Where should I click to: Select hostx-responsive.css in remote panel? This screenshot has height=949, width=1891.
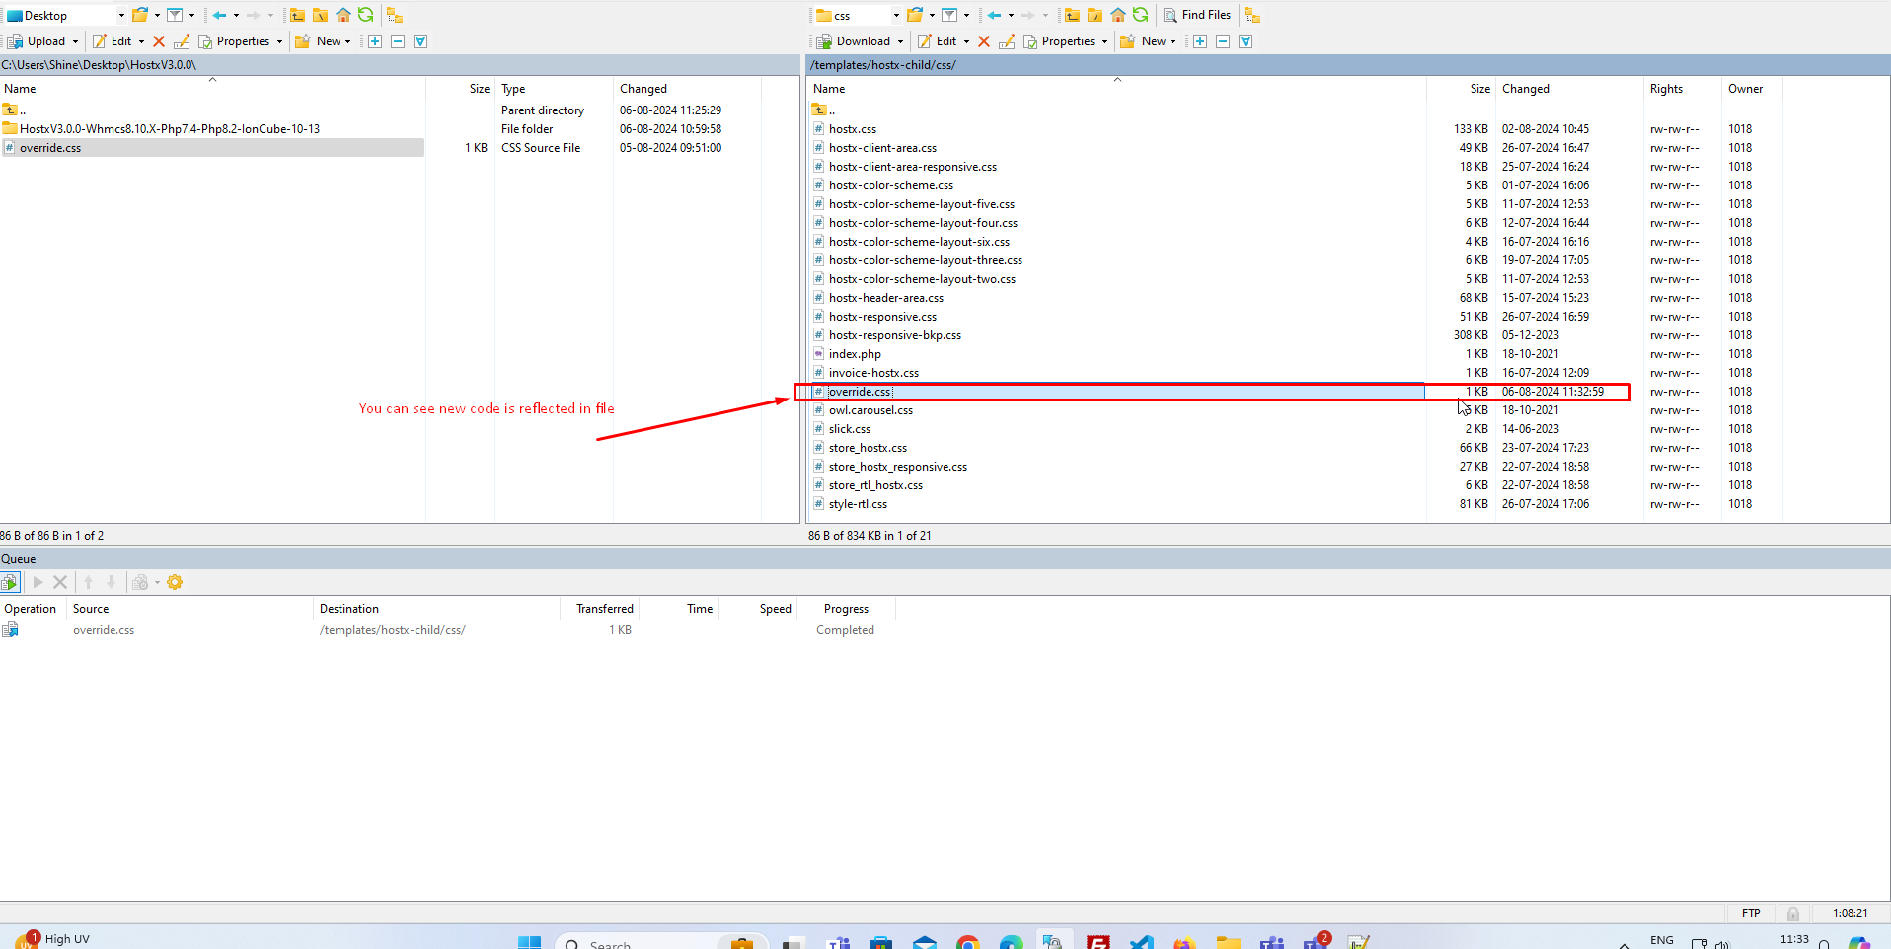pos(882,317)
